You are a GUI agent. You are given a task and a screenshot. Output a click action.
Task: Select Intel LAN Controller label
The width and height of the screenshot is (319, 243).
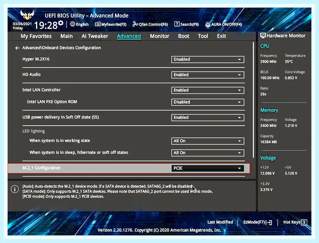tap(41, 90)
